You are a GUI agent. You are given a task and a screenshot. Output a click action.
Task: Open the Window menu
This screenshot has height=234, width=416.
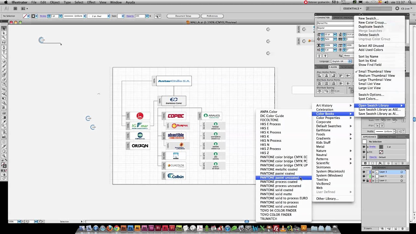click(116, 2)
